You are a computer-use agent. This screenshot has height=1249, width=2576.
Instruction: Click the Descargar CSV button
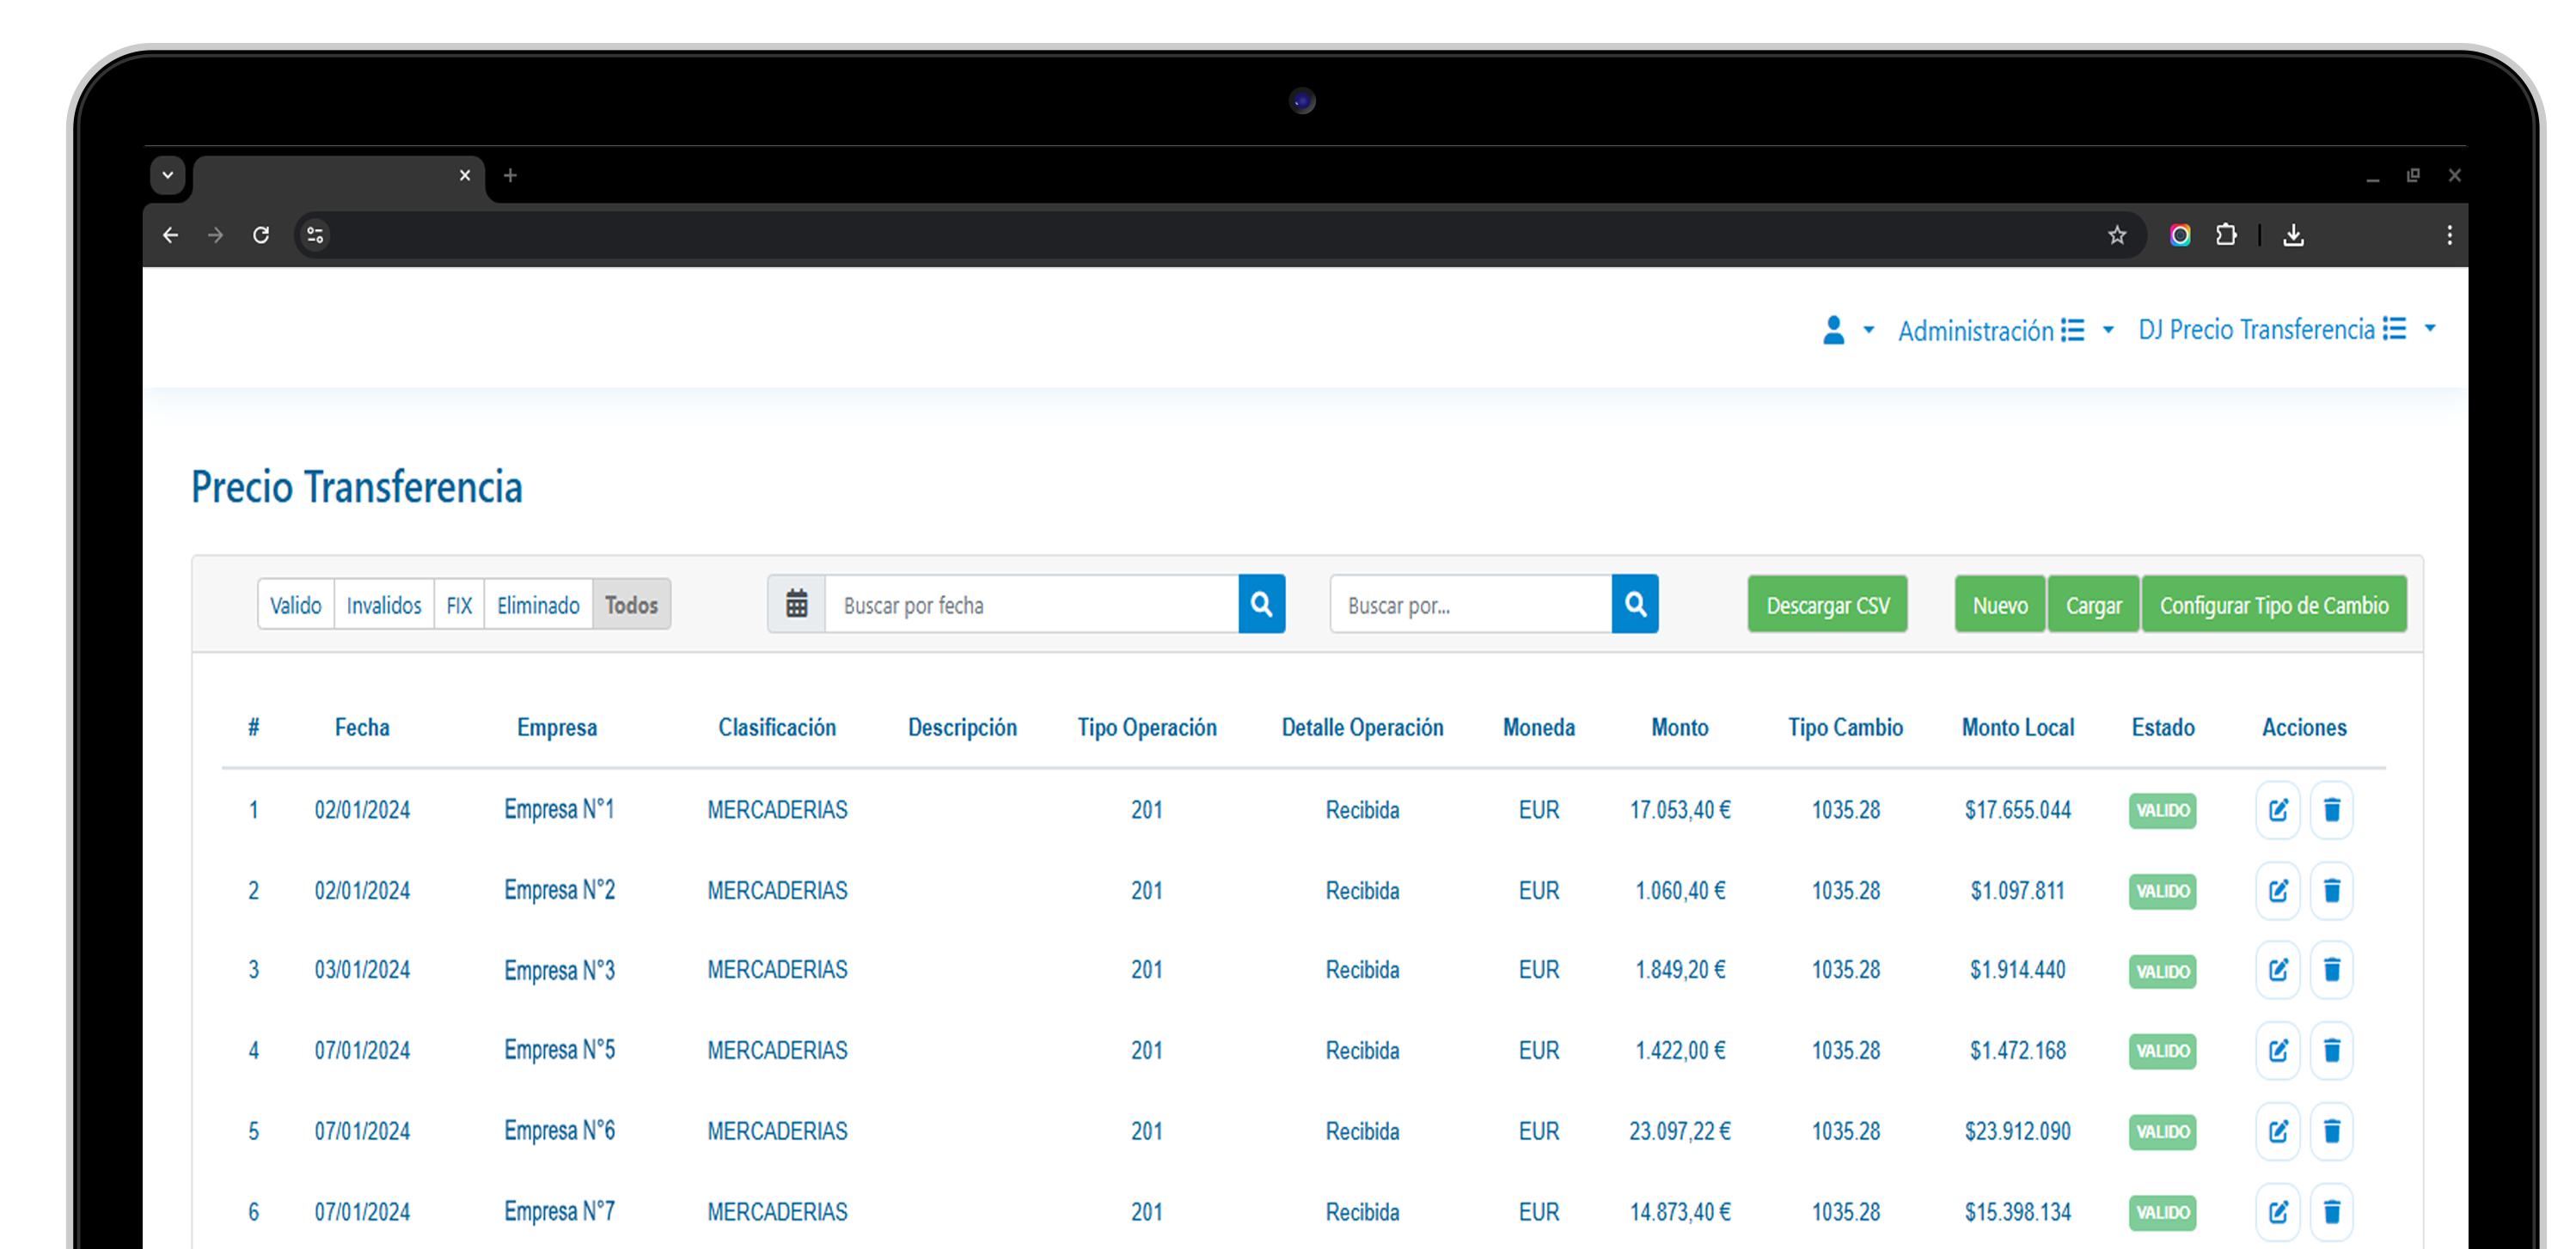[x=1827, y=606]
